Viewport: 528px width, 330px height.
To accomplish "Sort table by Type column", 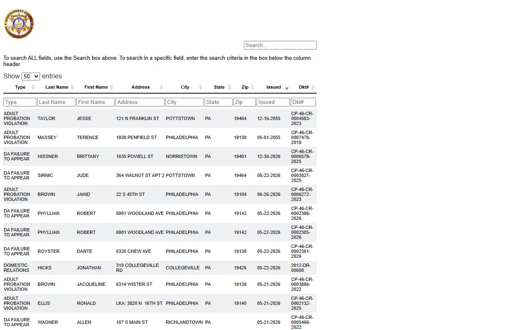I will click(x=20, y=87).
